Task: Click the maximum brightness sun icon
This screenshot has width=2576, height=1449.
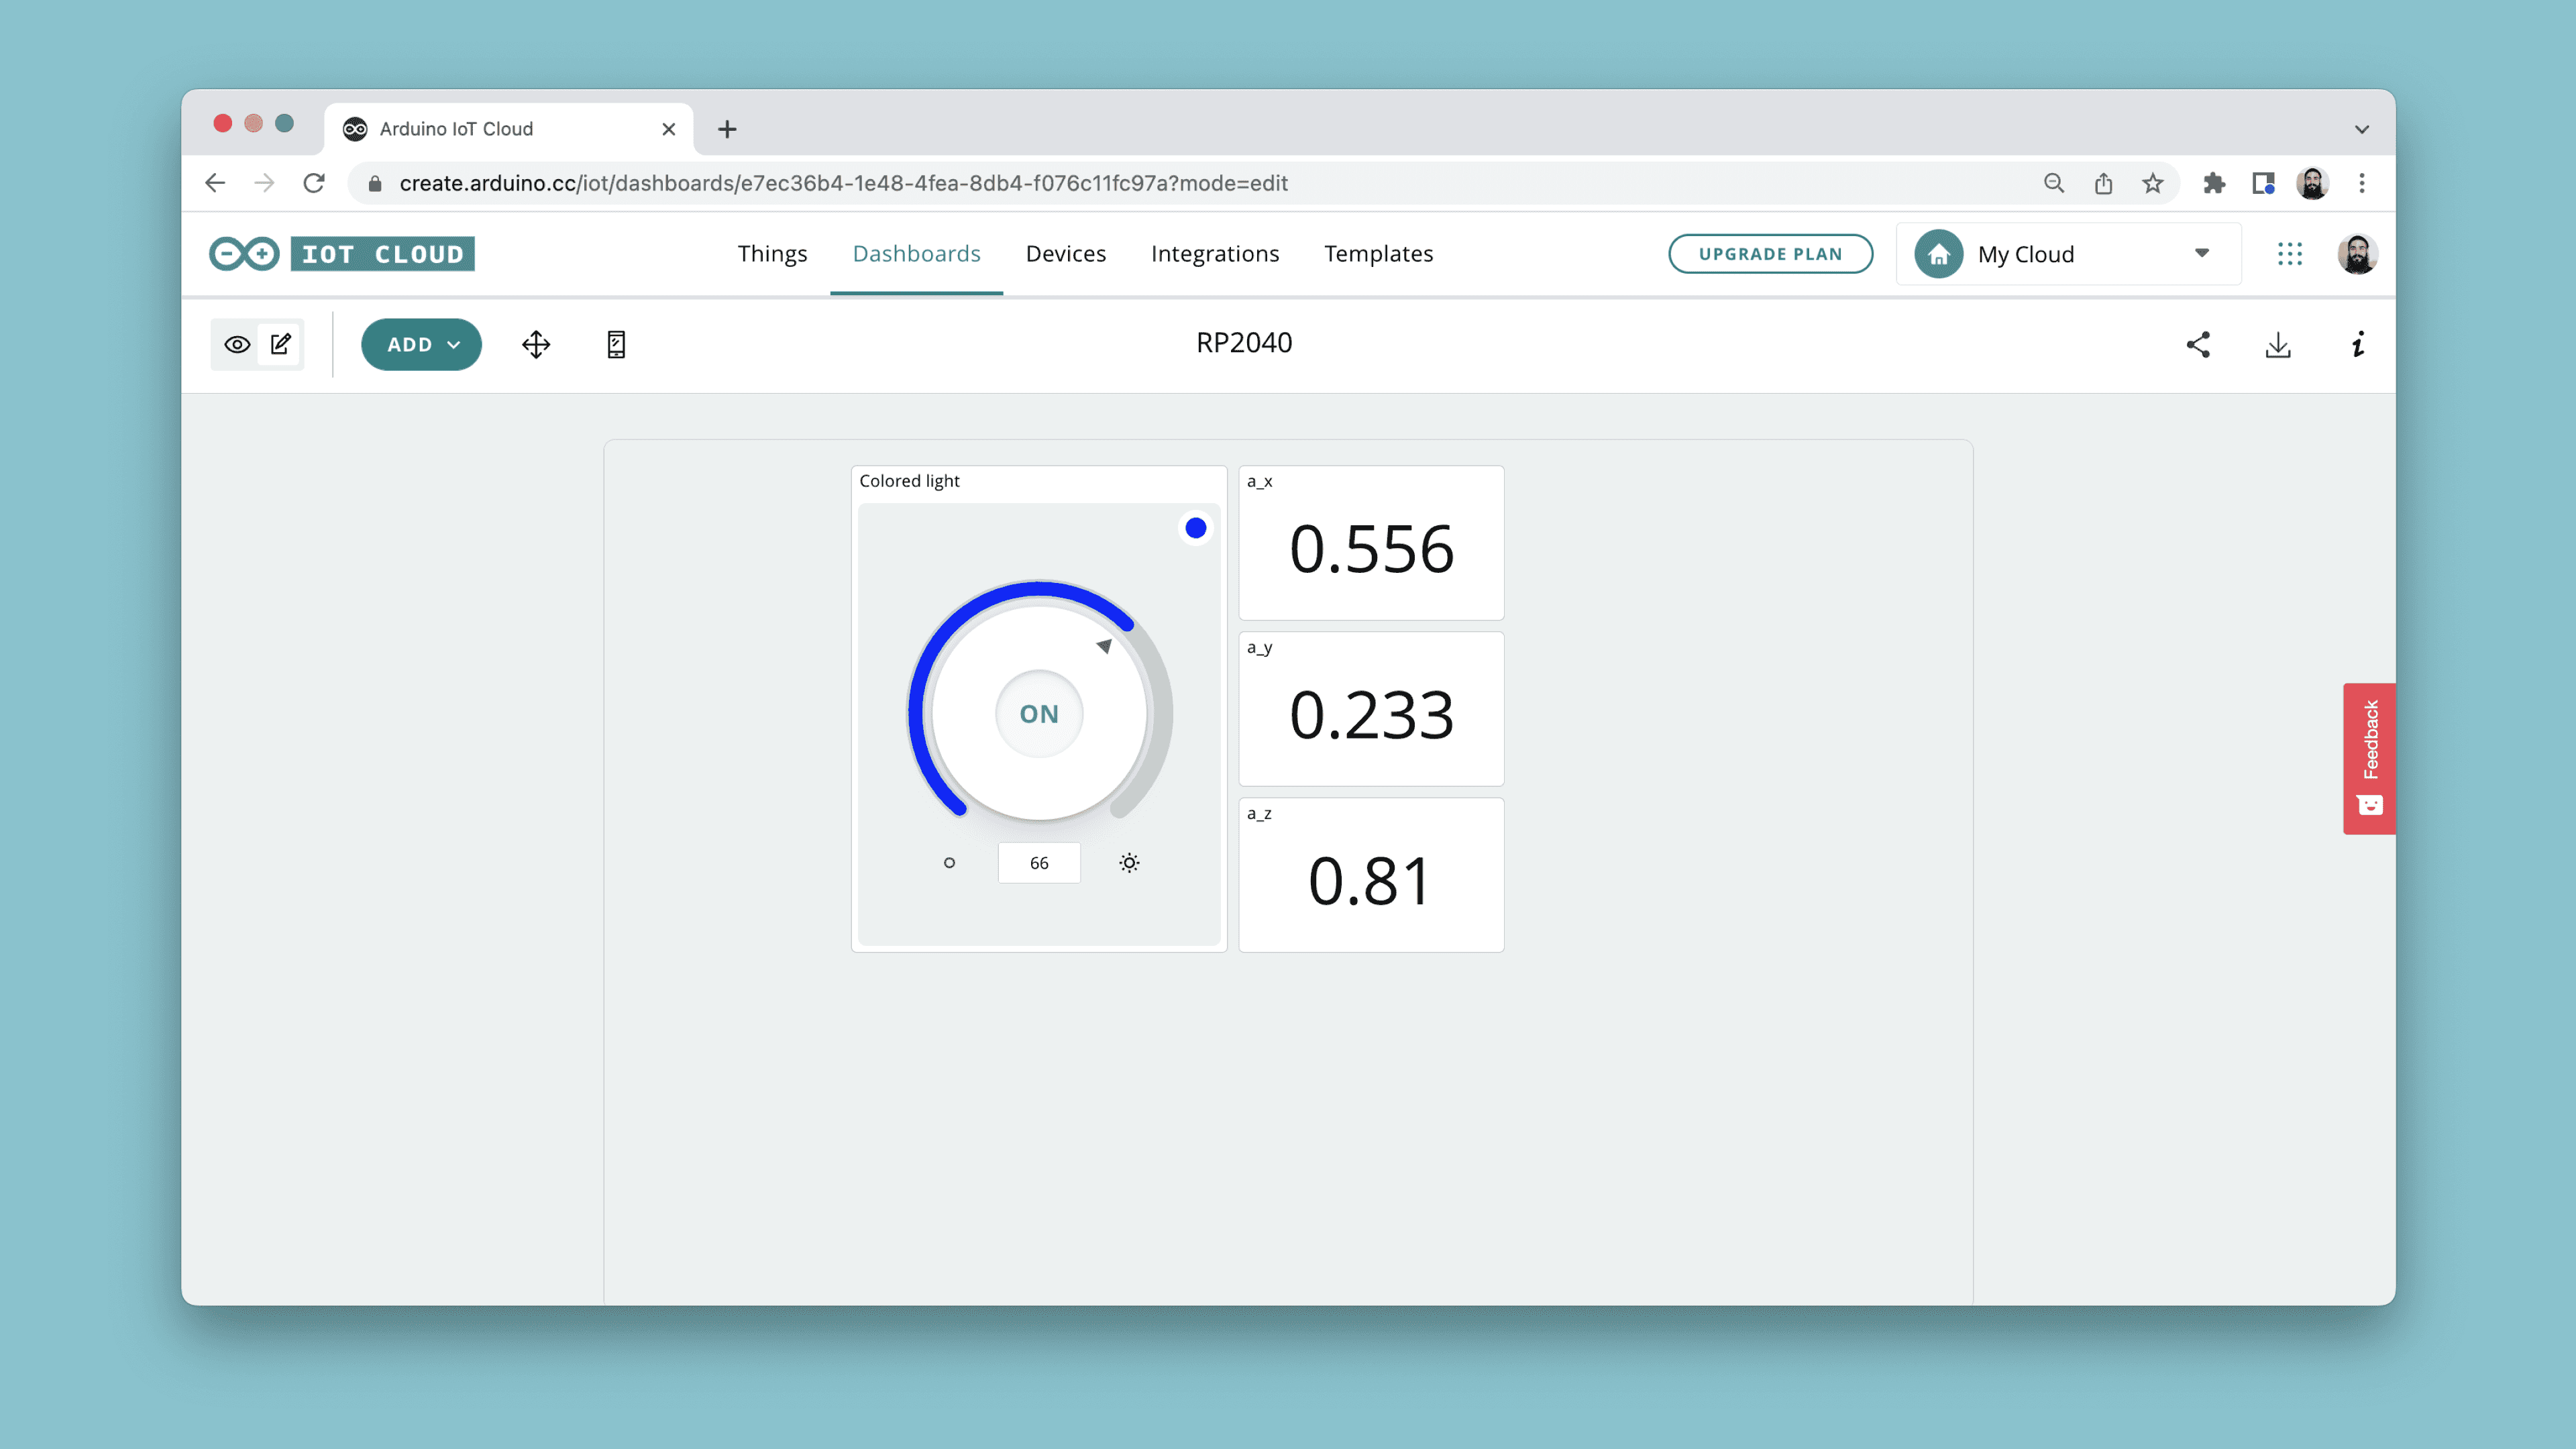Action: tap(1129, 862)
